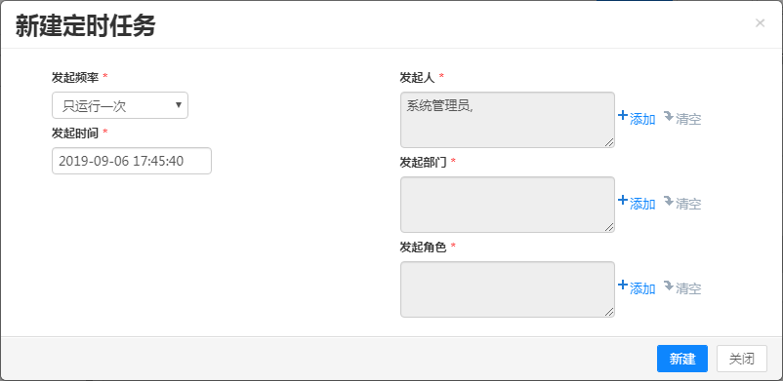Click the 发起频率 field label
This screenshot has height=381, width=783.
point(75,77)
